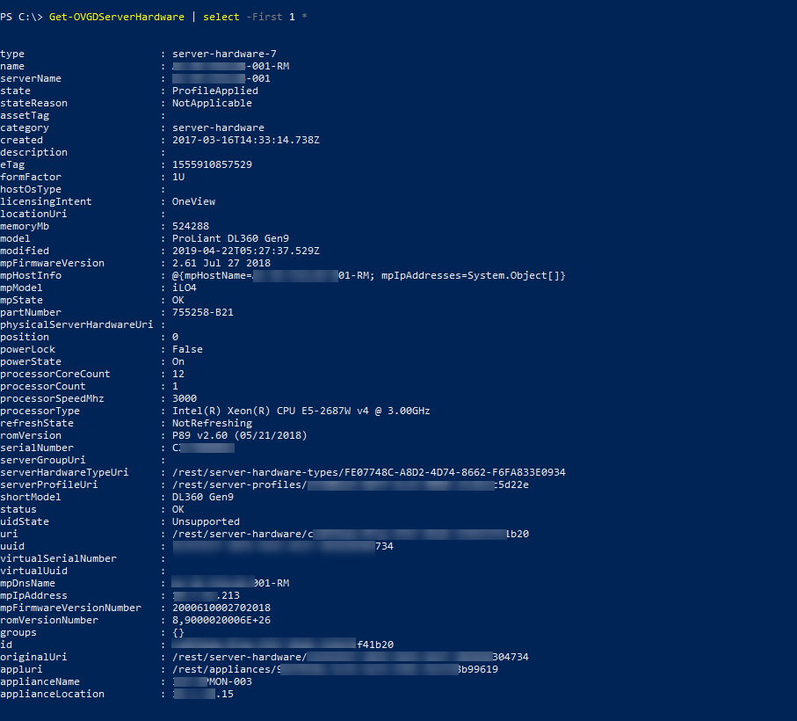Click the romVersion P89 v2.60 value
797x721 pixels.
(x=239, y=435)
